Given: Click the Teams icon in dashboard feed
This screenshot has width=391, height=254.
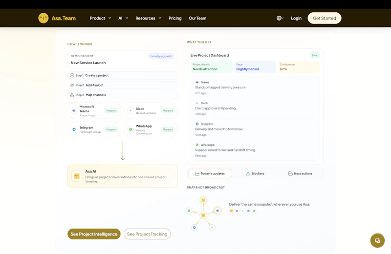Looking at the screenshot, I should pyautogui.click(x=197, y=82).
